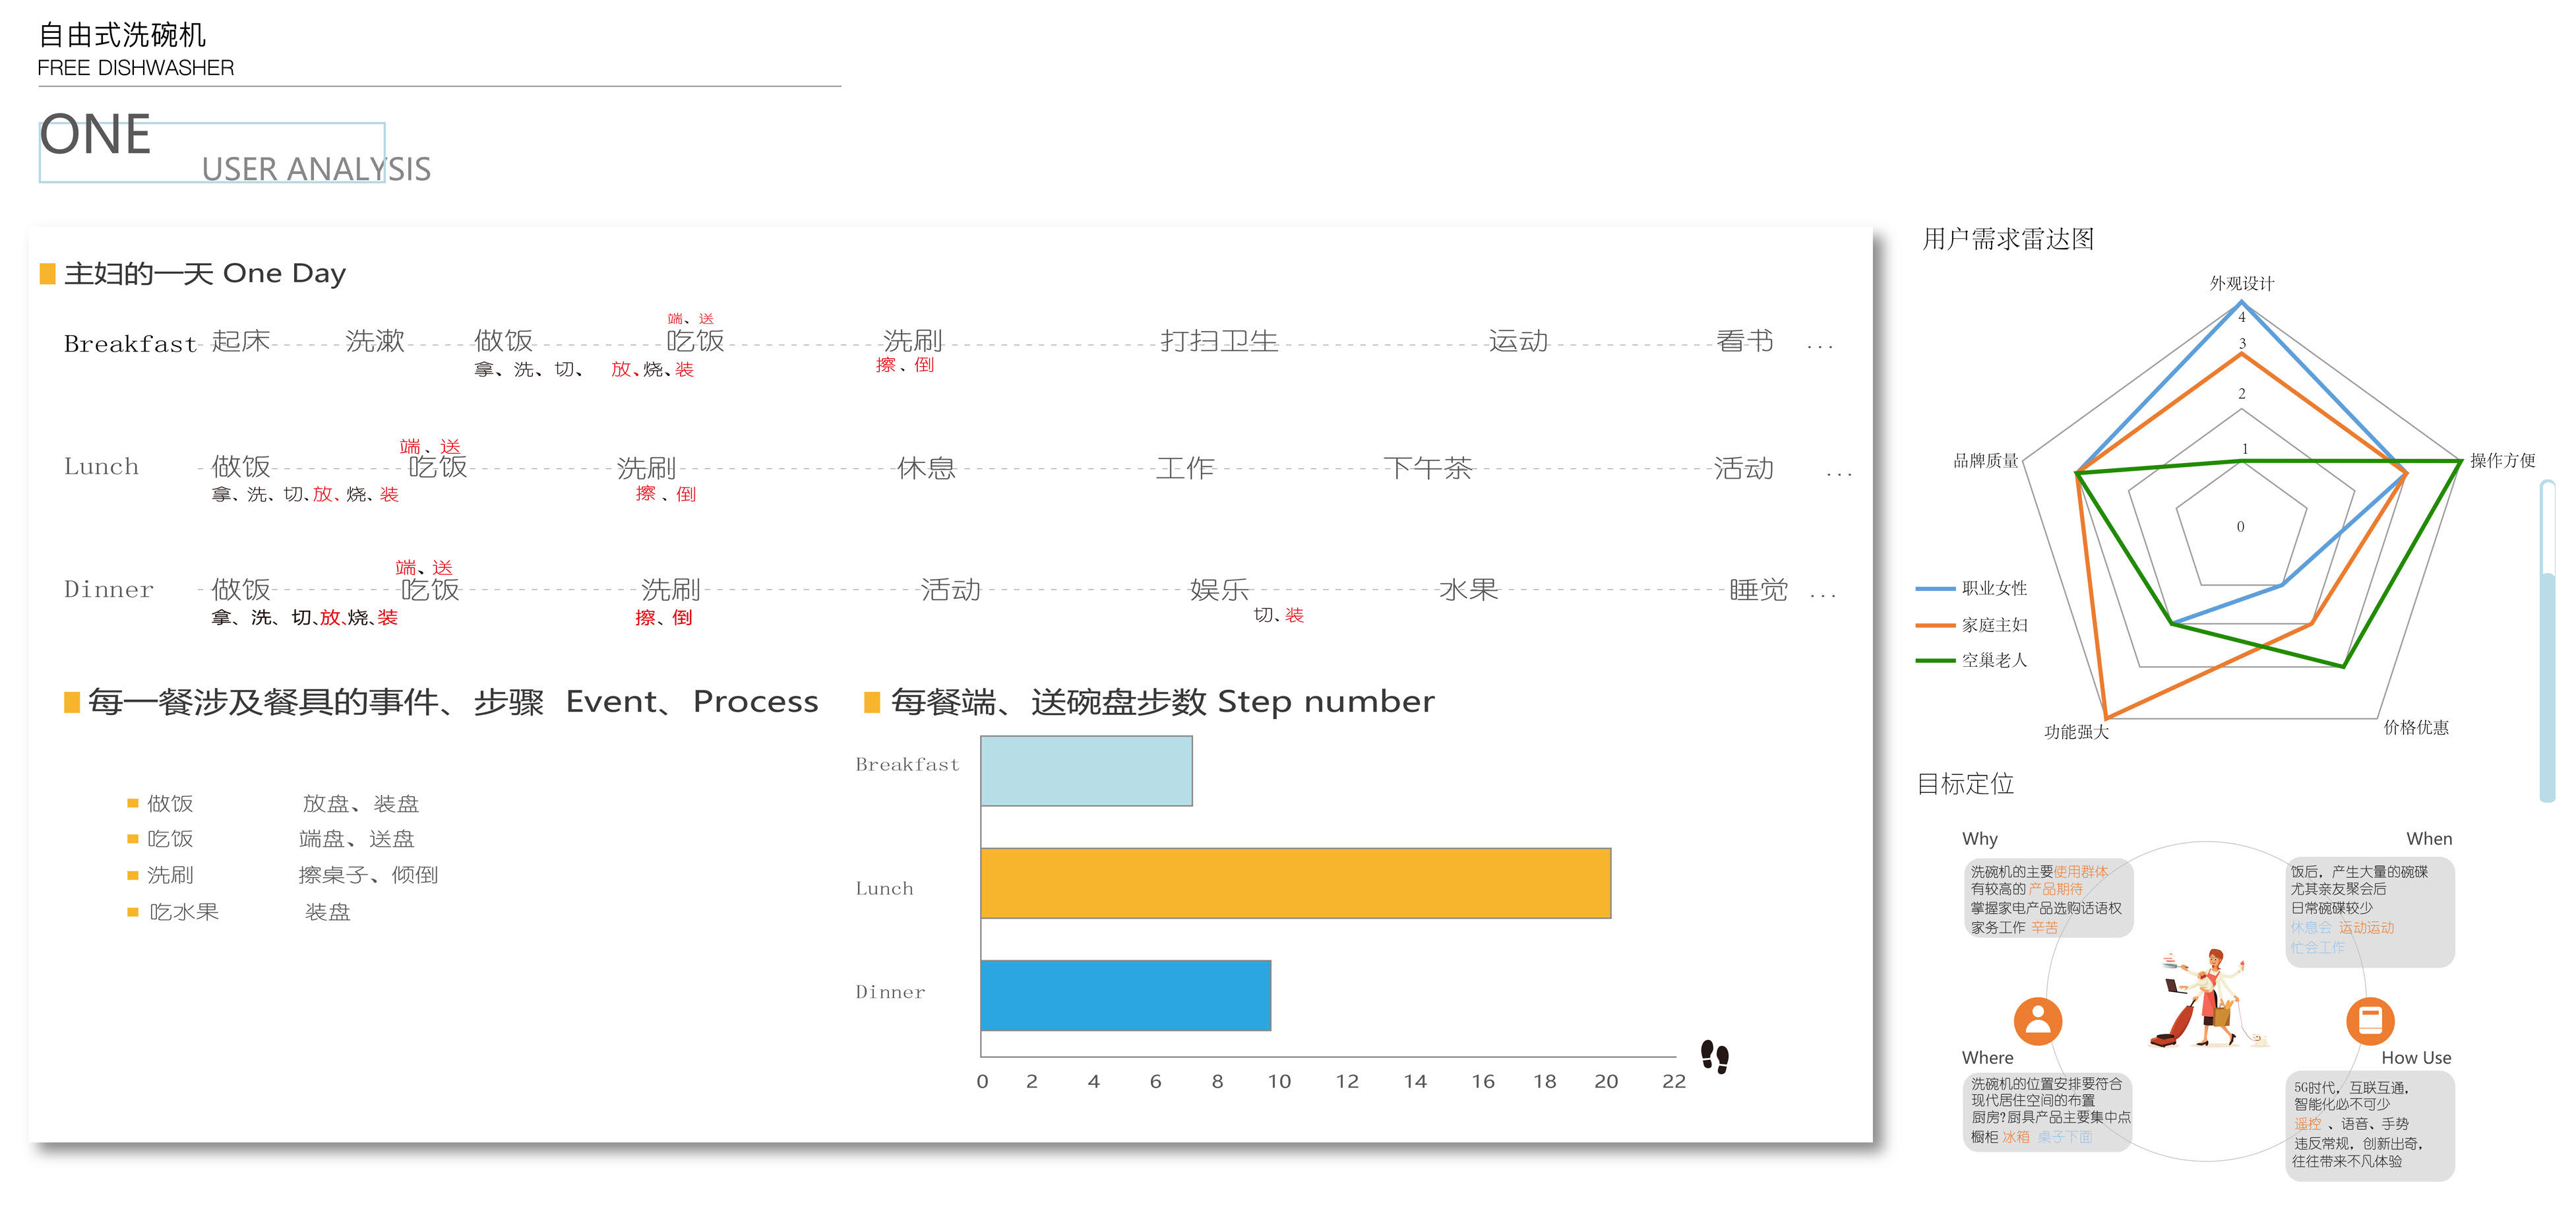Click the 打扫卫生 item in Breakfast timeline

[1219, 341]
